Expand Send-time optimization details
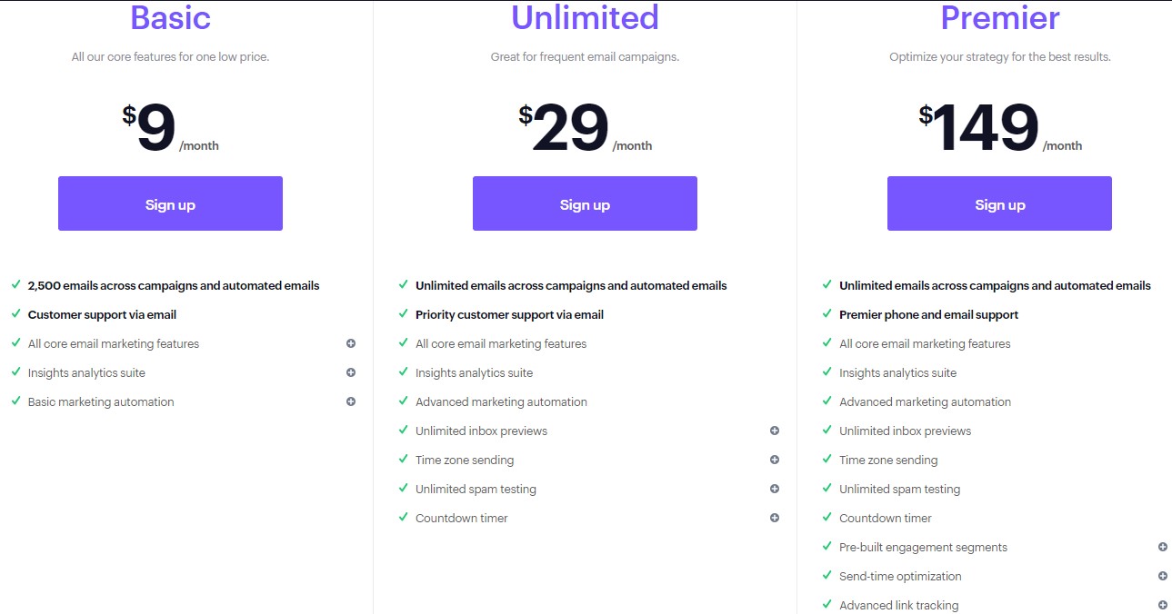 [1163, 576]
